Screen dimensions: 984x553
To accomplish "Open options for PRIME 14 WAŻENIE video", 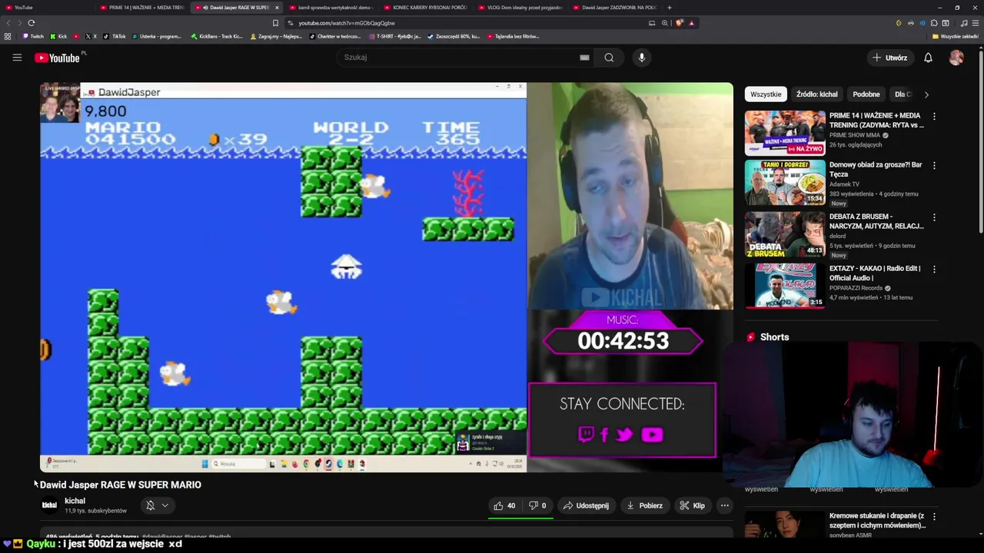I will [934, 117].
